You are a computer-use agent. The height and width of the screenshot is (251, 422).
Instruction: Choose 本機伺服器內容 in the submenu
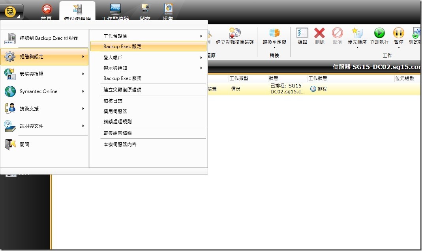click(148, 144)
